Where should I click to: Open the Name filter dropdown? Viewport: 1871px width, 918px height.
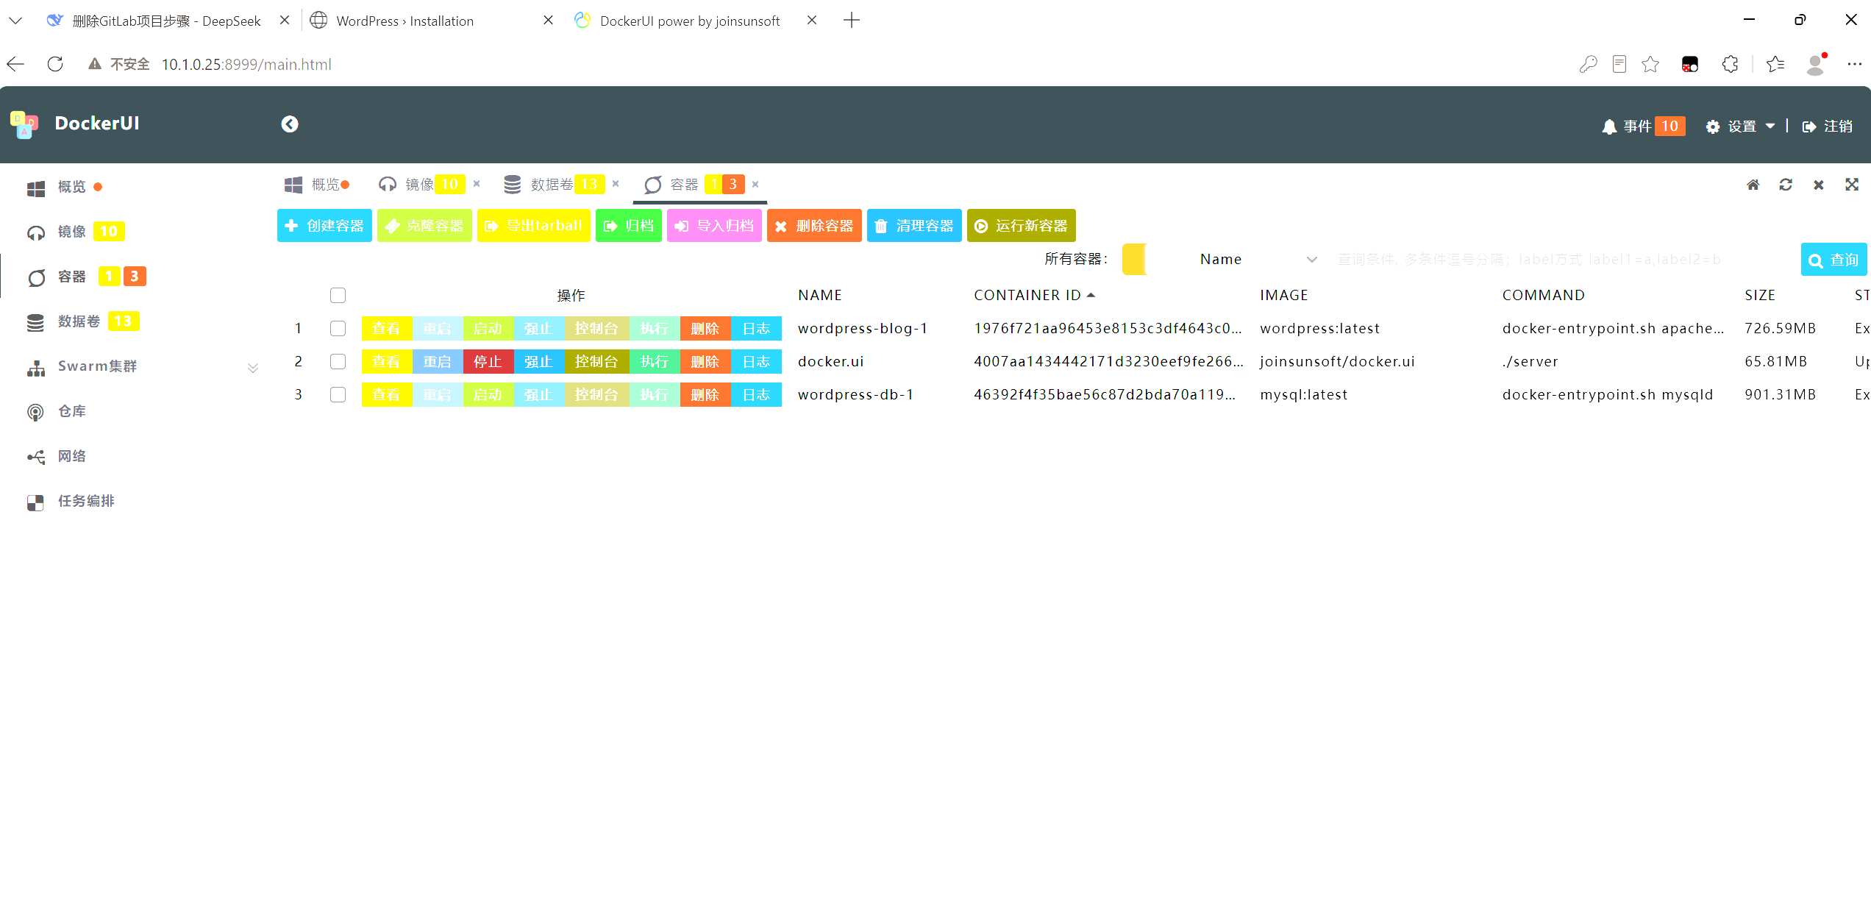tap(1258, 260)
